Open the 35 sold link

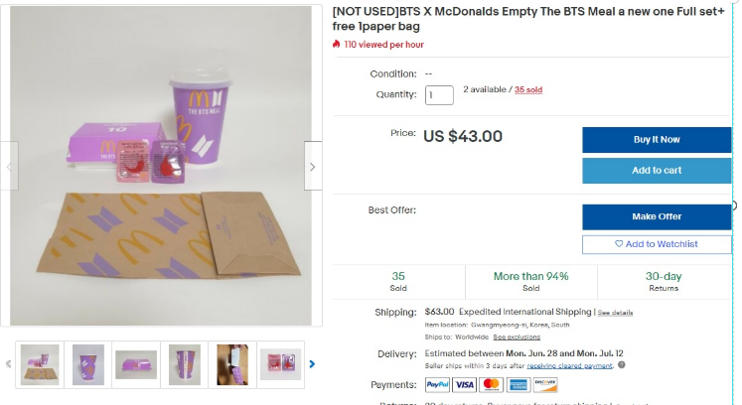[527, 90]
